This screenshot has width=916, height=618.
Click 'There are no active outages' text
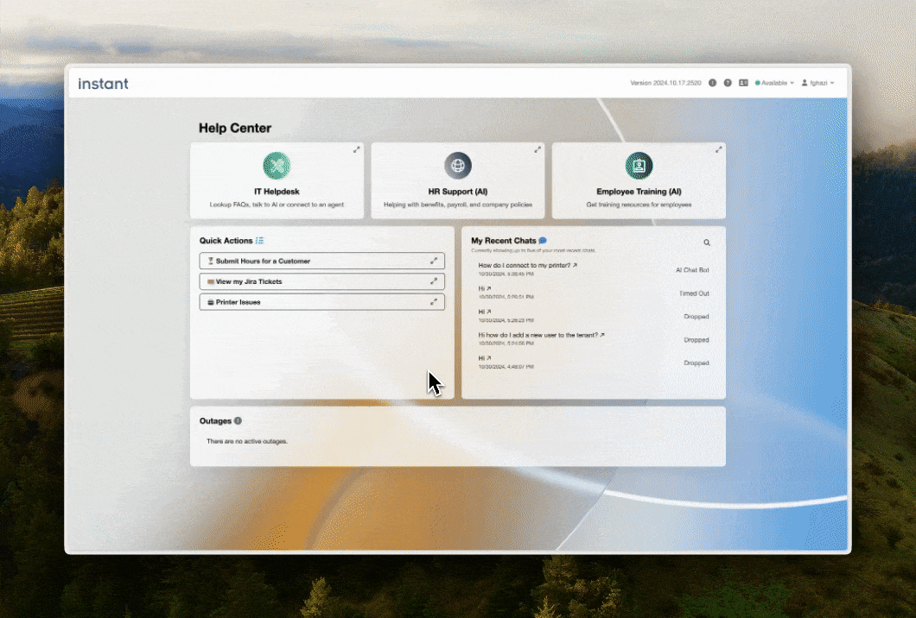(x=246, y=441)
